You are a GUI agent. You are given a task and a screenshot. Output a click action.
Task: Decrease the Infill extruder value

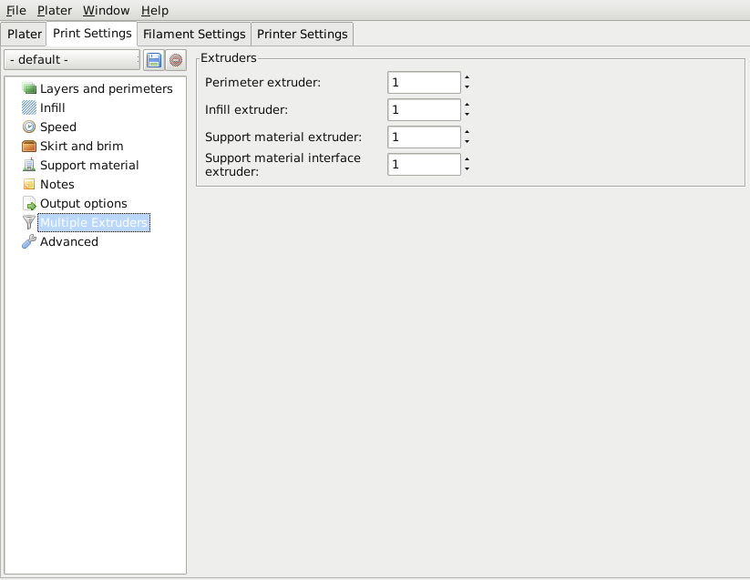[467, 114]
